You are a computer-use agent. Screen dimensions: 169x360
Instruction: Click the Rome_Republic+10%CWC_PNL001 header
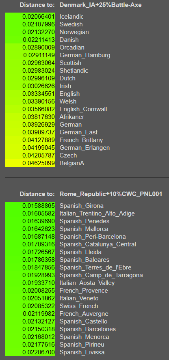coord(111,194)
